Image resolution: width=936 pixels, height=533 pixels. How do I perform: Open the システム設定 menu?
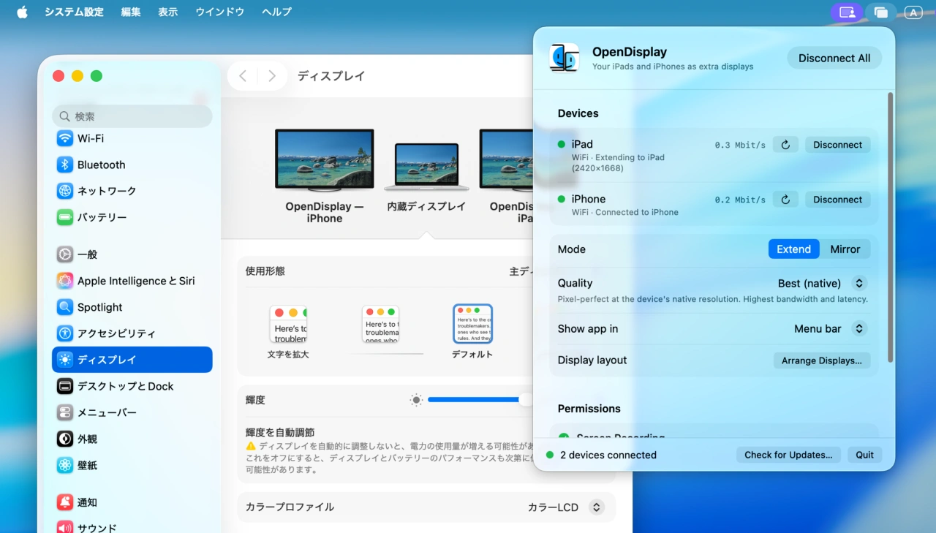pos(74,12)
